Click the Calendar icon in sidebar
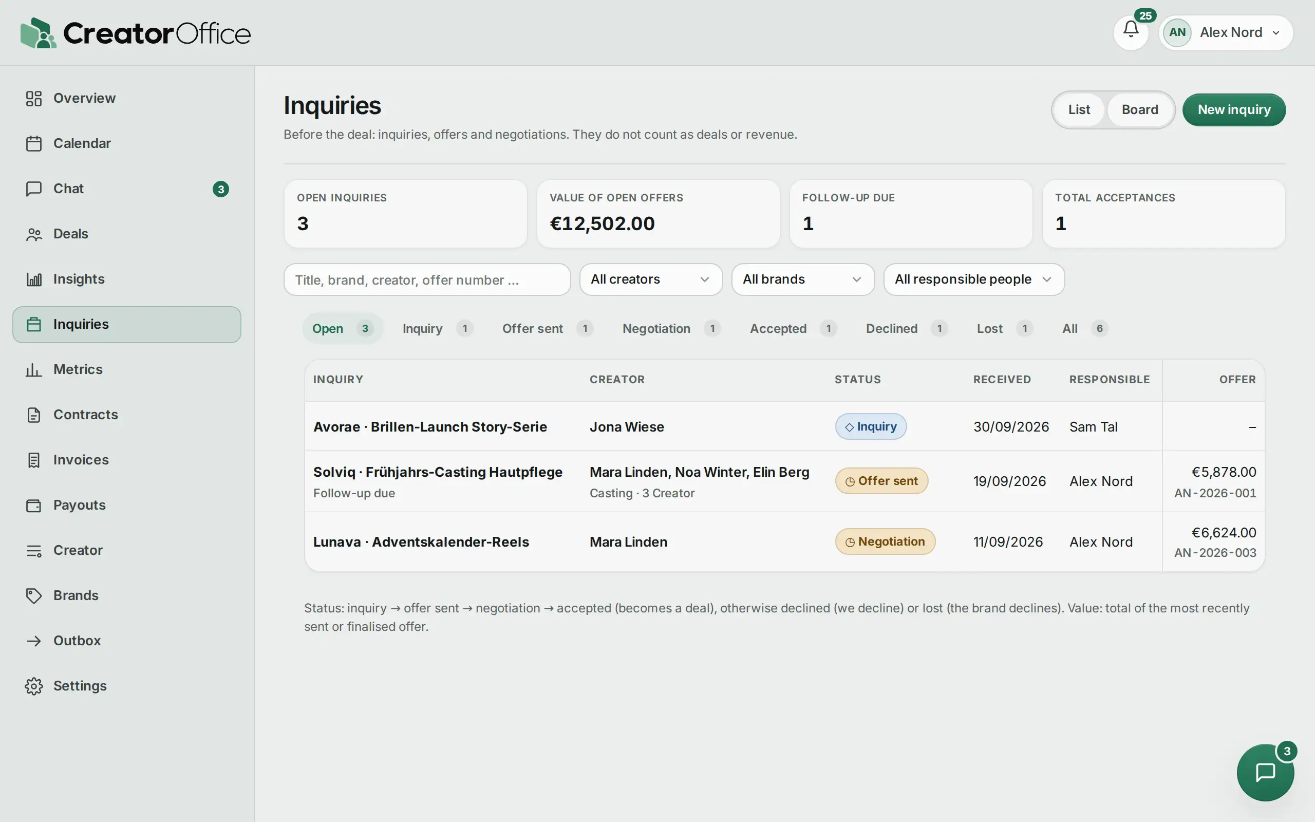This screenshot has width=1315, height=822. [x=34, y=143]
